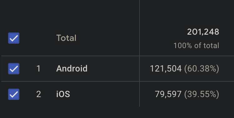Select the Android platform name
The width and height of the screenshot is (234, 118).
(x=72, y=69)
